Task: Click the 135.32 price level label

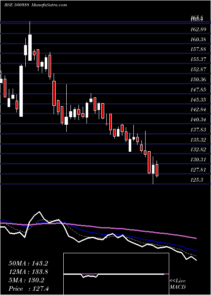Action: (198, 140)
